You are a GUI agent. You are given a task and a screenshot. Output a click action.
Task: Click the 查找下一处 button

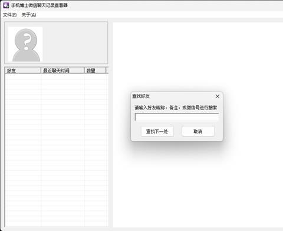tap(157, 131)
